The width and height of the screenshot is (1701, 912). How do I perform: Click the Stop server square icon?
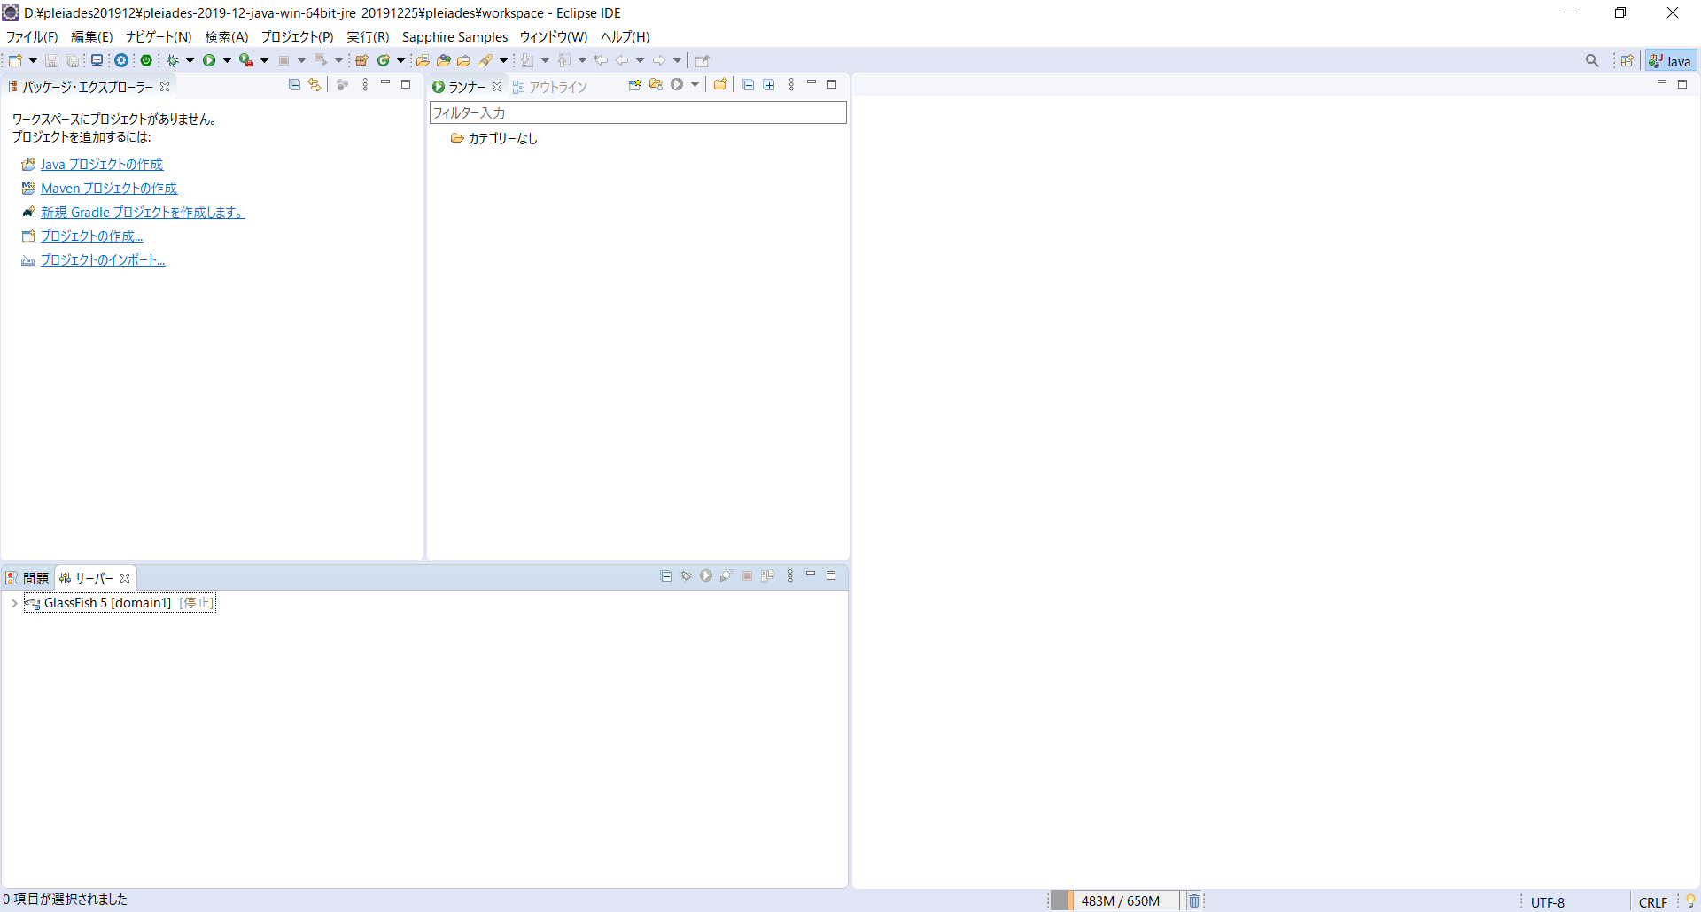(747, 576)
